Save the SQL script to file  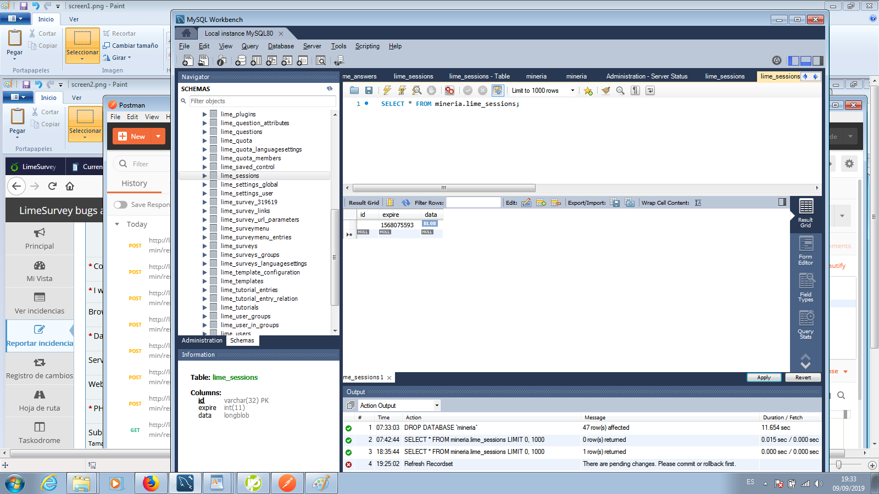[x=369, y=91]
